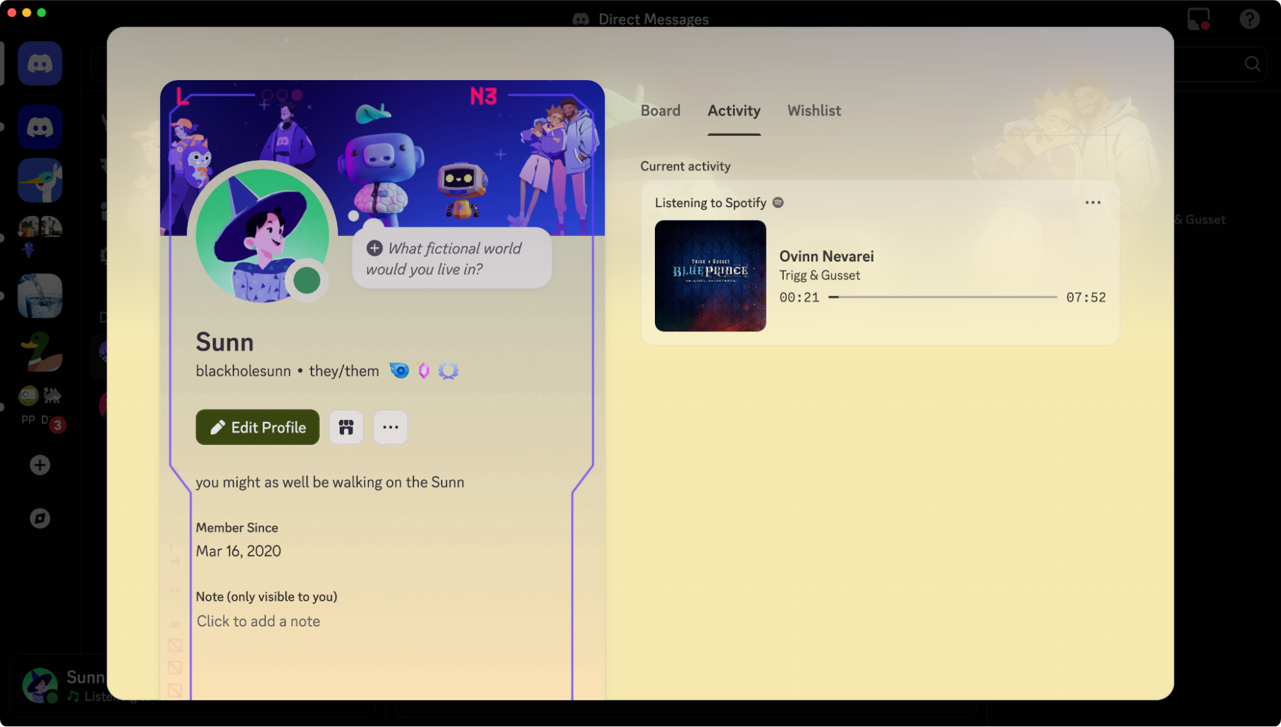Open server Discovery with the compass icon
Image resolution: width=1281 pixels, height=727 pixels.
coord(40,517)
